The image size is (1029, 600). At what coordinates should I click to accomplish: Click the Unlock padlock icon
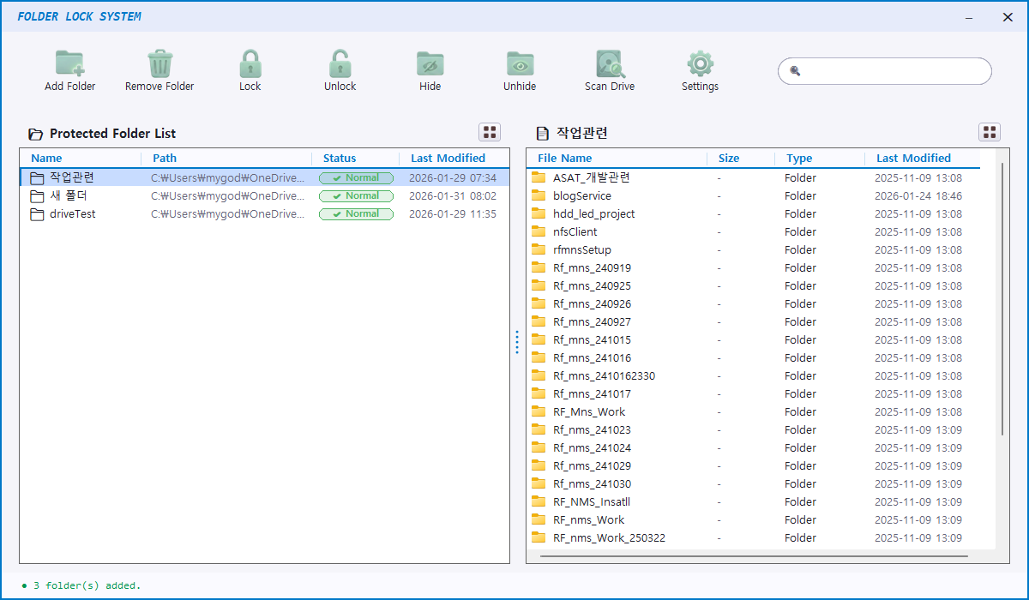(340, 63)
